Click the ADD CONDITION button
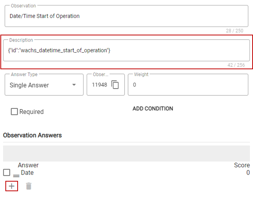Viewport: 253px width, 197px height. point(153,109)
